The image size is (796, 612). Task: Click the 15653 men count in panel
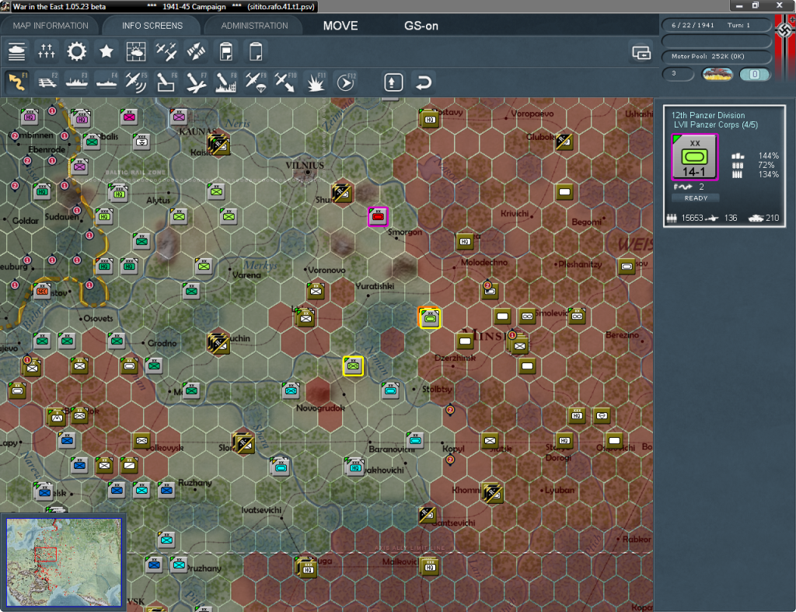pyautogui.click(x=692, y=218)
